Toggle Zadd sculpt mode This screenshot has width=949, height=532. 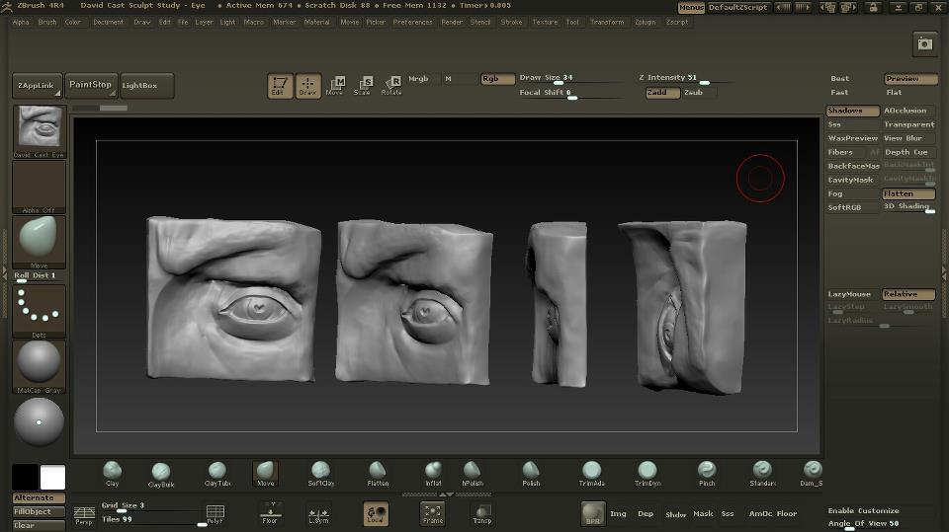pos(662,93)
